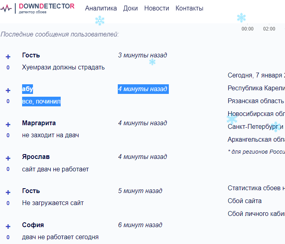
Task: Upvote the Гость comment about страдать
Action: 8,57
